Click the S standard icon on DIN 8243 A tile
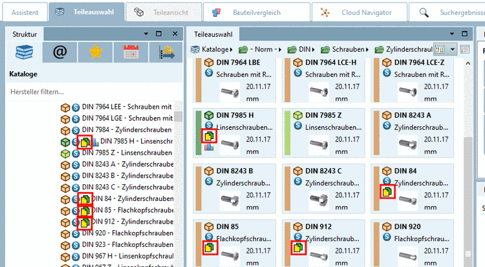Viewport: 485px width, 267px height. [387, 125]
